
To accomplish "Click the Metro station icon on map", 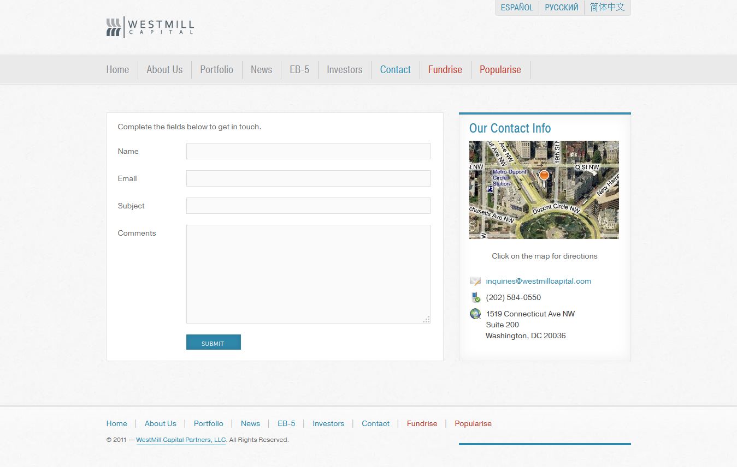I will point(490,189).
